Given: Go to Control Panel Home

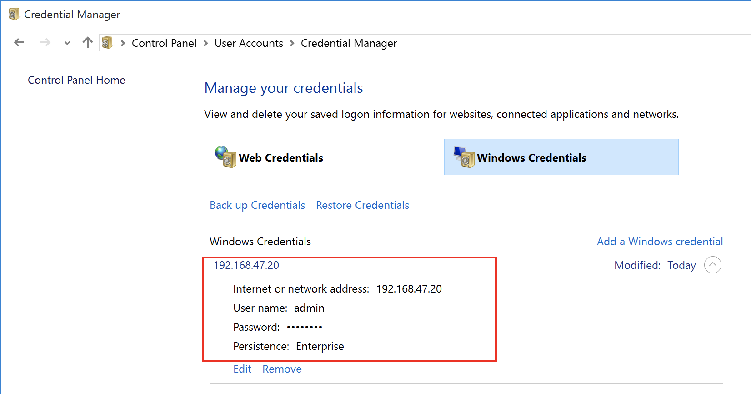Looking at the screenshot, I should click(x=76, y=80).
